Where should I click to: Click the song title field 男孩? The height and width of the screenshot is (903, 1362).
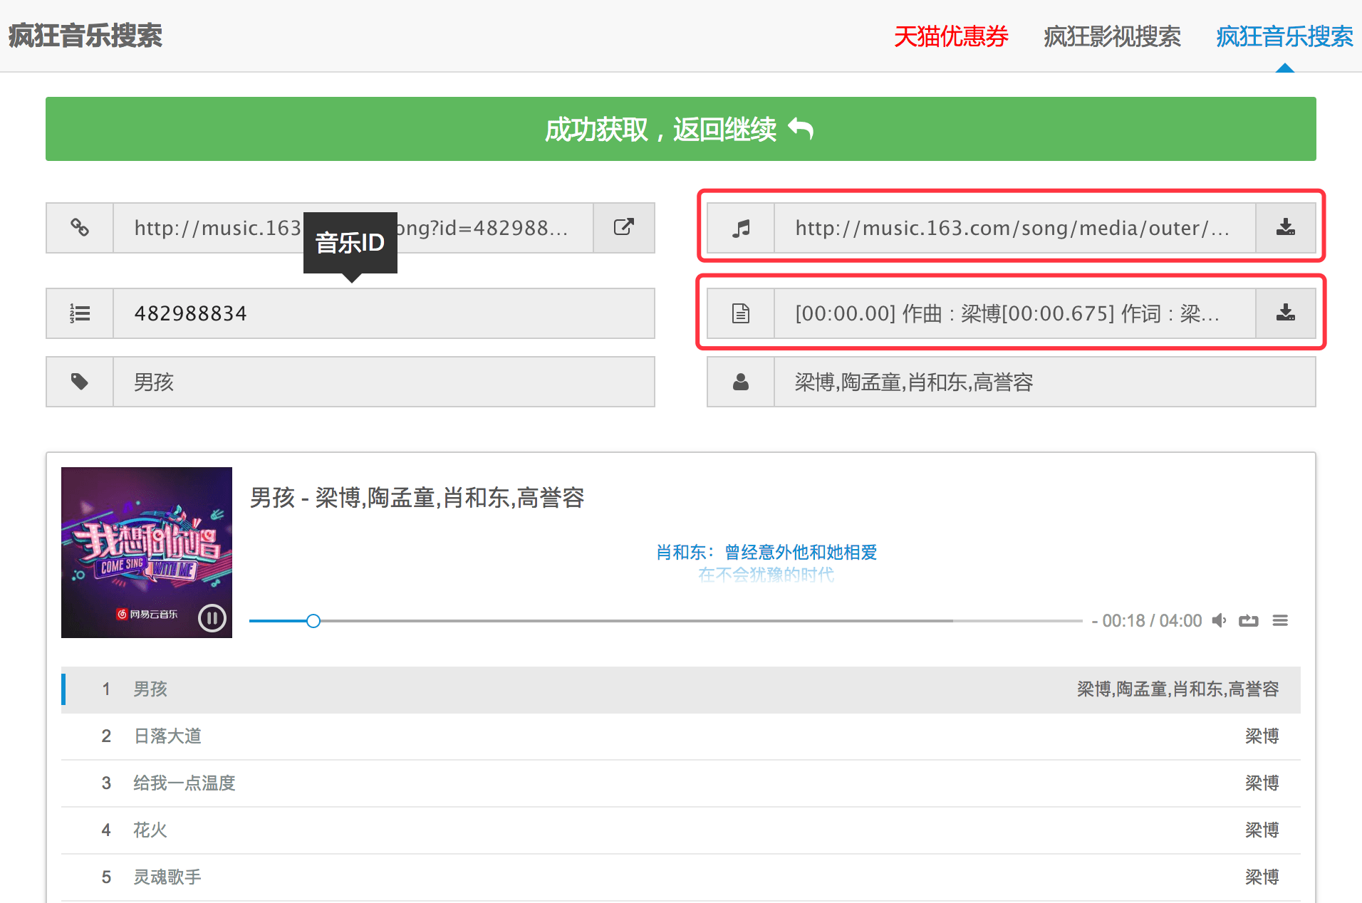pos(384,382)
